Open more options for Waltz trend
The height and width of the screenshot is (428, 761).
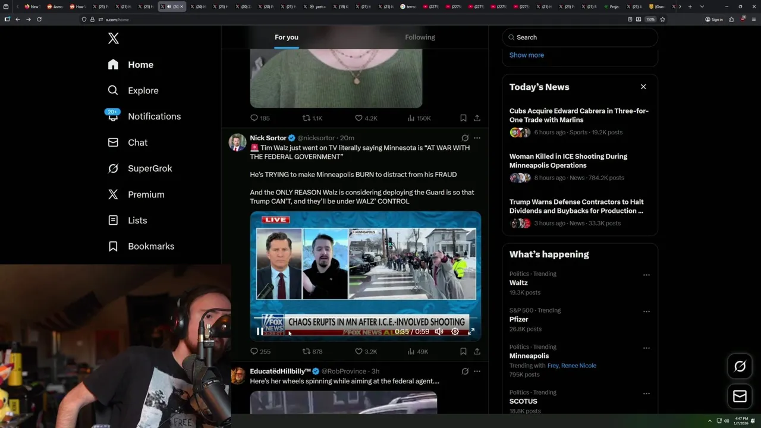pos(646,275)
